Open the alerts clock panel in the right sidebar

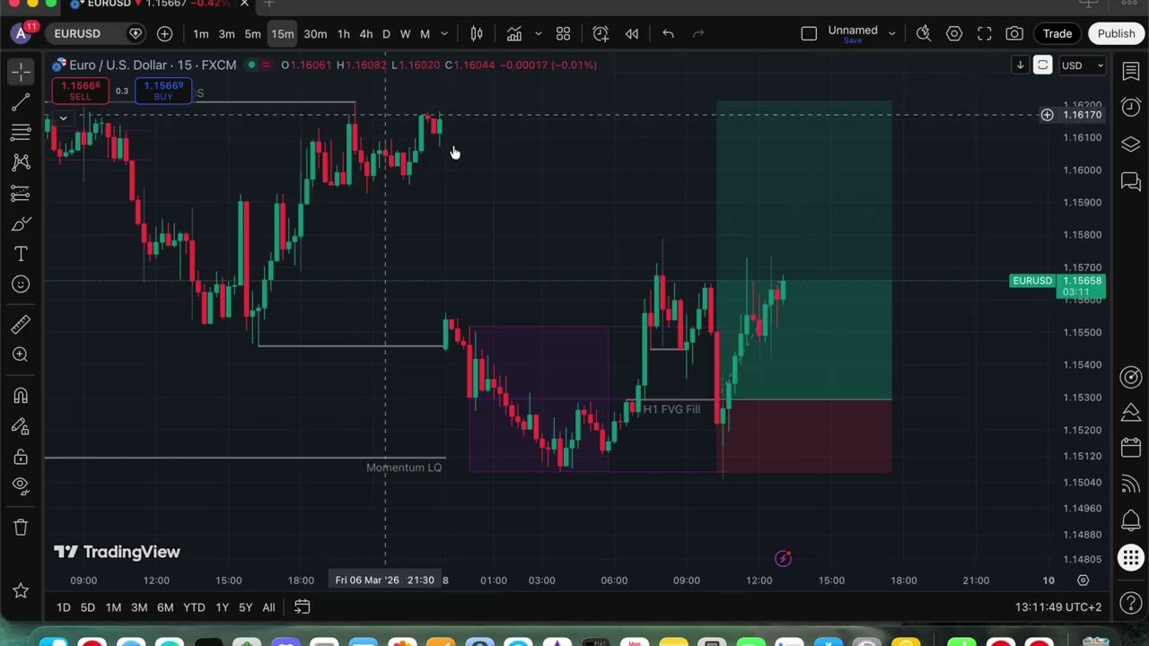coord(1131,107)
